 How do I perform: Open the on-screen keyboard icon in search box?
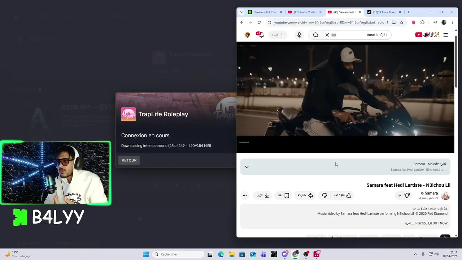click(334, 35)
